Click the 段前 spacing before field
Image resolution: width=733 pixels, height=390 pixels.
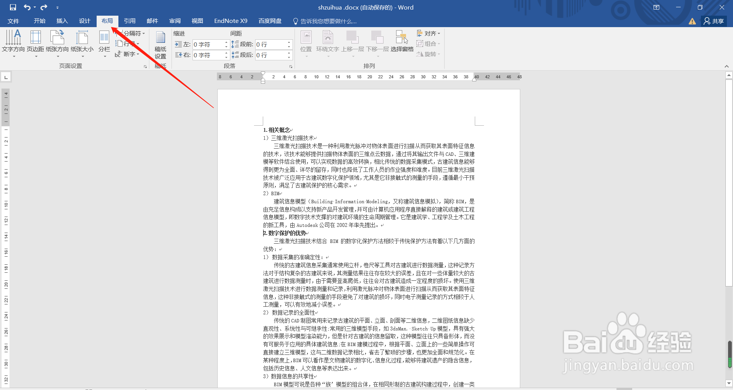coord(270,45)
